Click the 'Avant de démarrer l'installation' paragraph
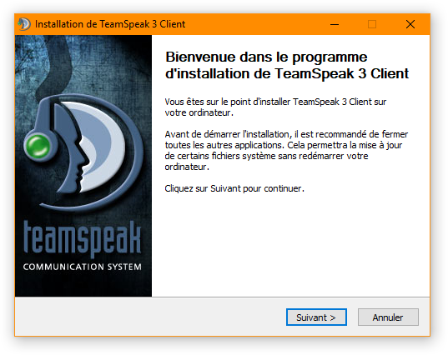 coord(286,150)
